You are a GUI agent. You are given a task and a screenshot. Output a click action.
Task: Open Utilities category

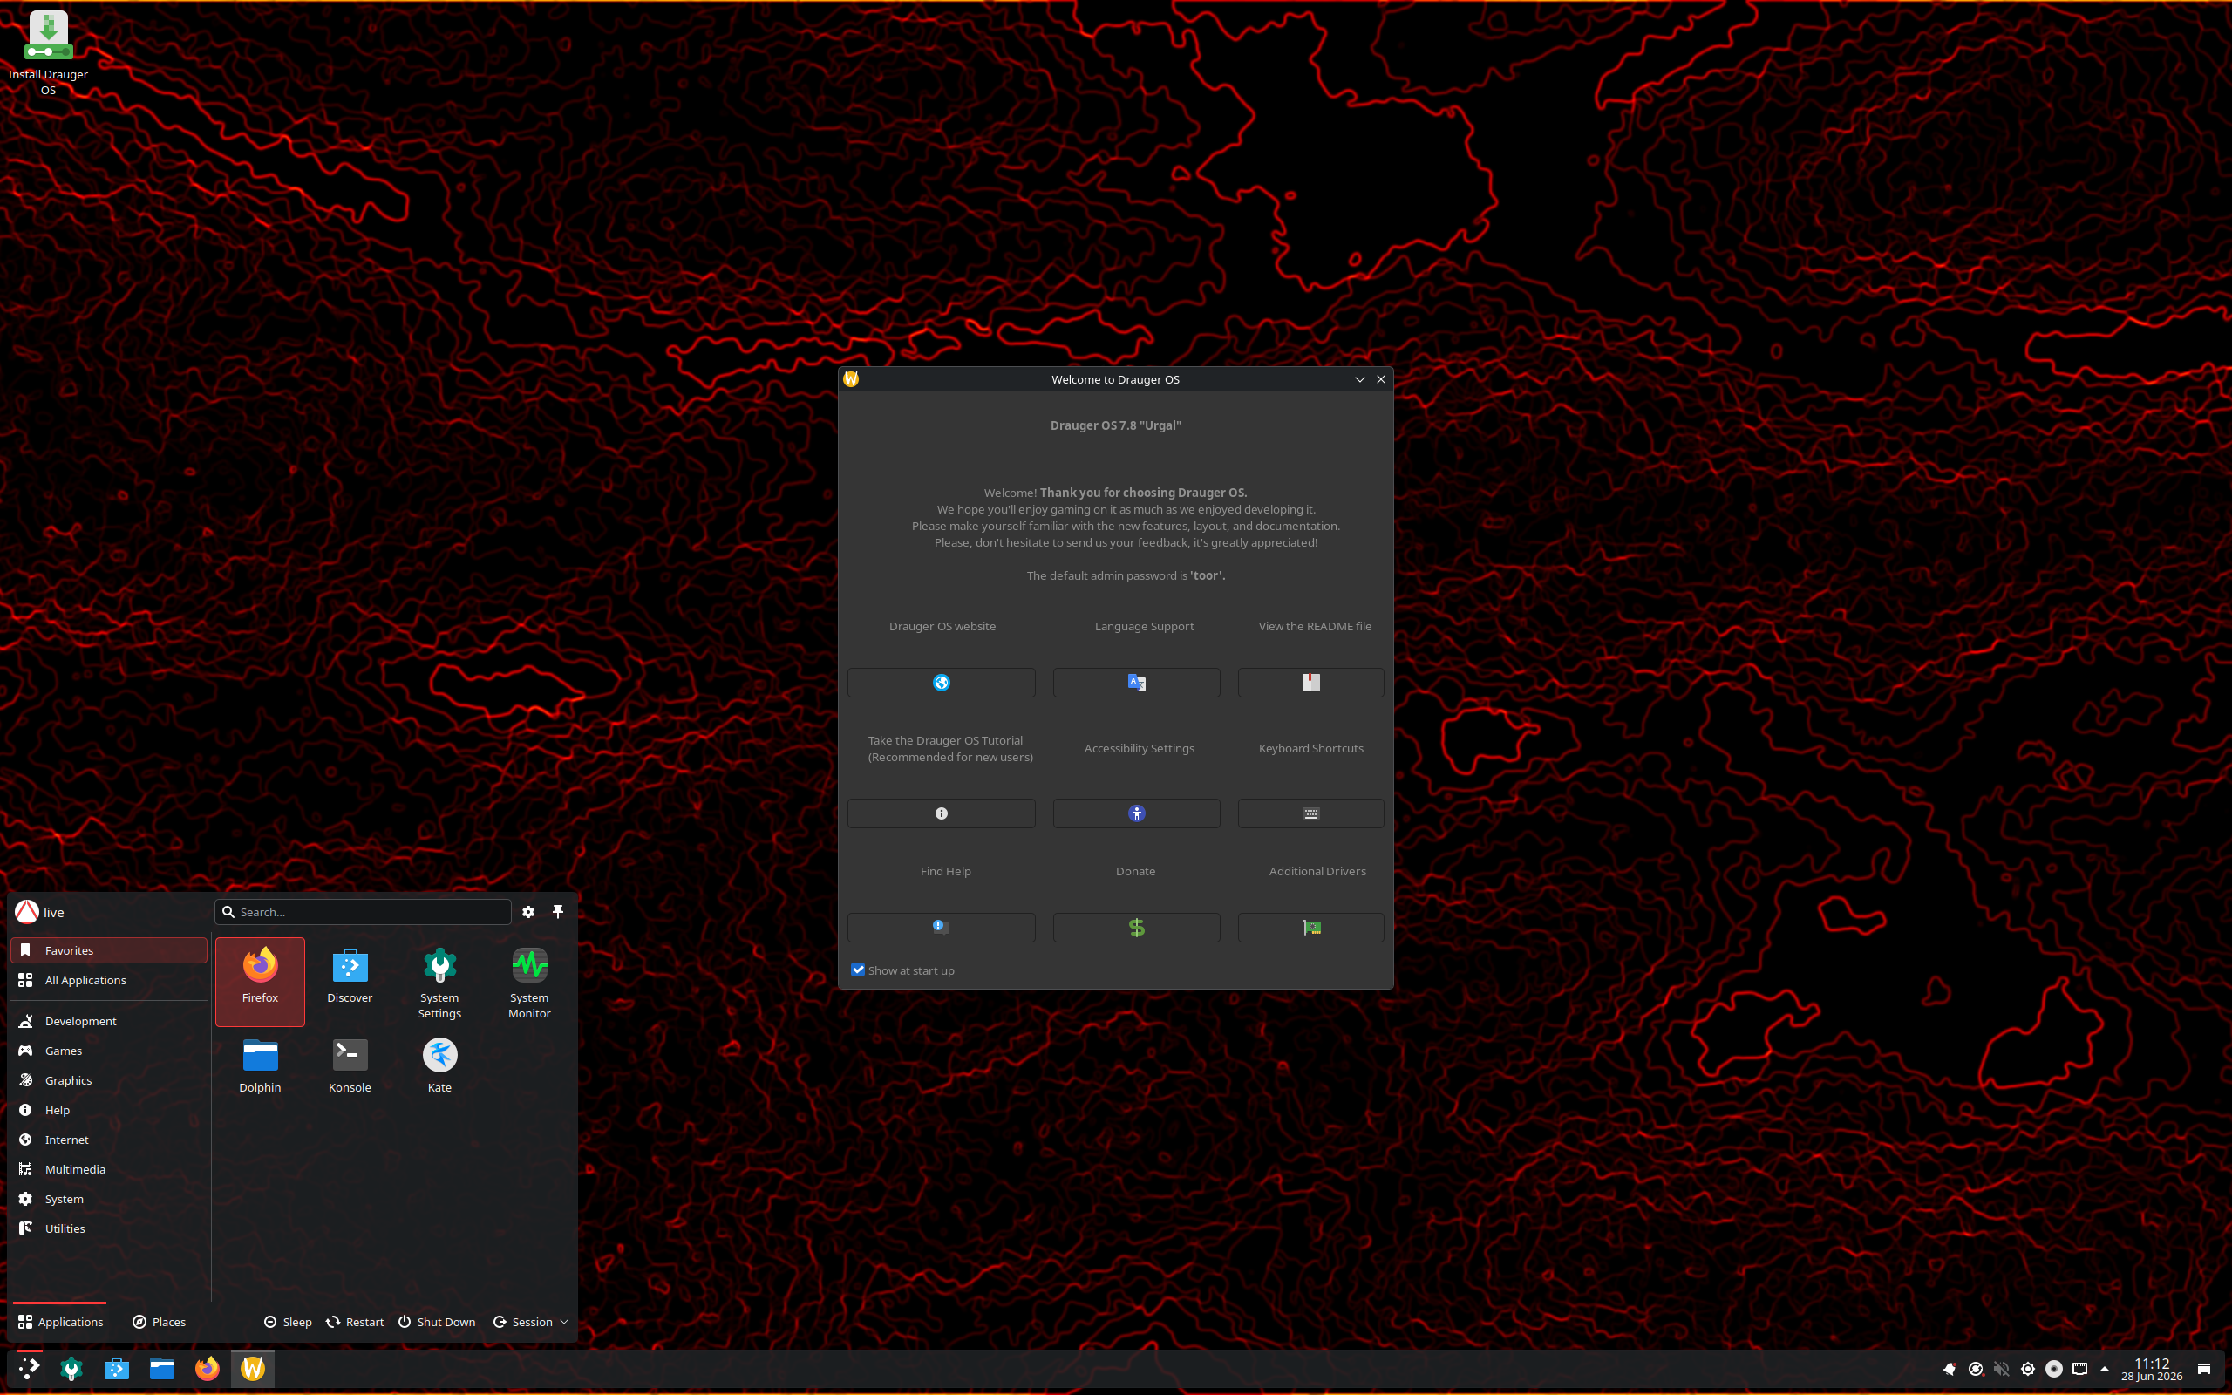tap(108, 1228)
